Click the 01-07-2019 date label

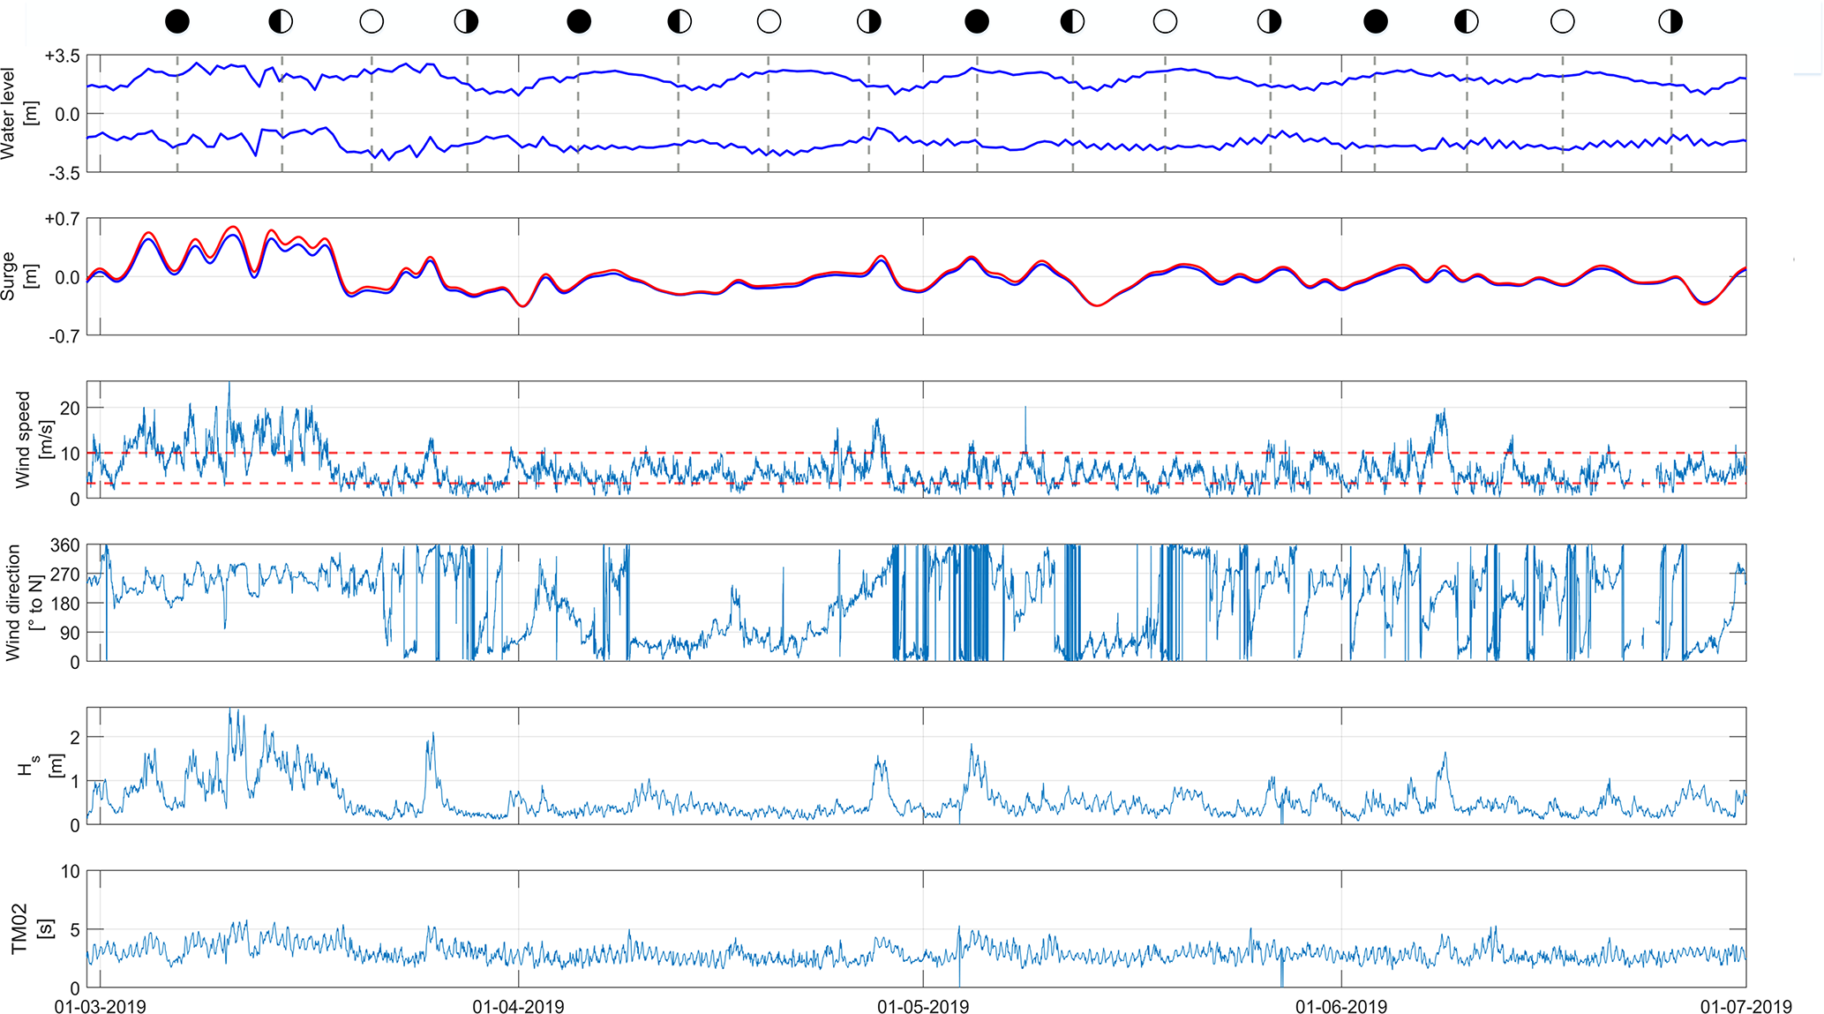point(1745,1006)
